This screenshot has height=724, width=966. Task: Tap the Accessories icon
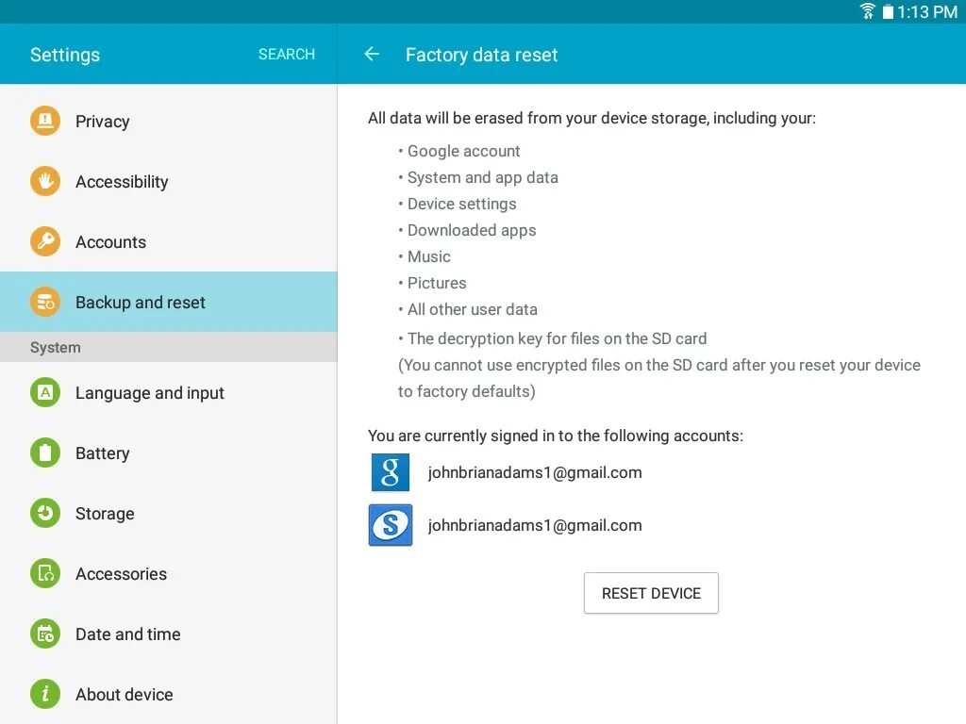[45, 573]
